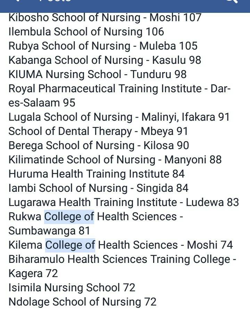The height and width of the screenshot is (309, 250).
Task: Click the Kilimatinde School of Nursing entry
Action: click(x=115, y=160)
